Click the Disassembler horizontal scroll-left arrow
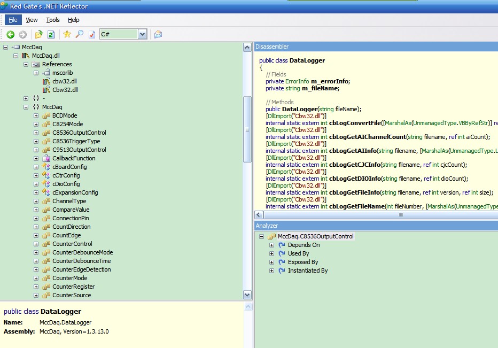The width and height of the screenshot is (498, 348). coord(259,215)
